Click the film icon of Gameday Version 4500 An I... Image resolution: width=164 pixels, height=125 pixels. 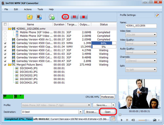coord(13,40)
